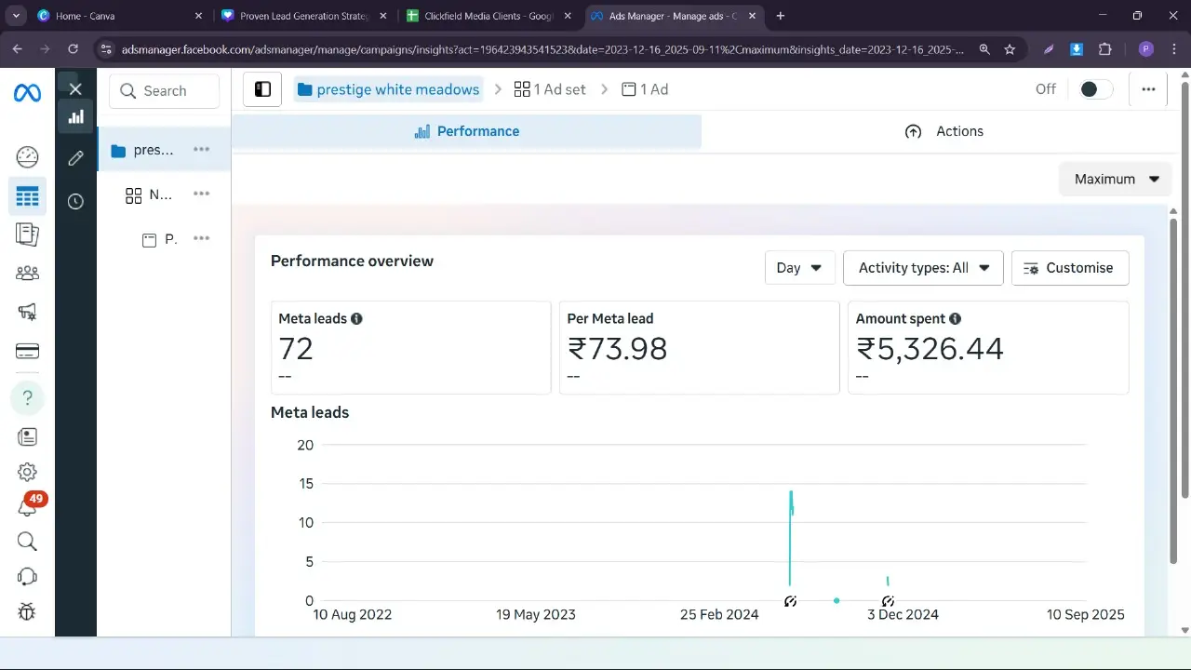Screen dimensions: 1191x670
Task: Open Activity types: All dropdown
Action: (x=923, y=268)
